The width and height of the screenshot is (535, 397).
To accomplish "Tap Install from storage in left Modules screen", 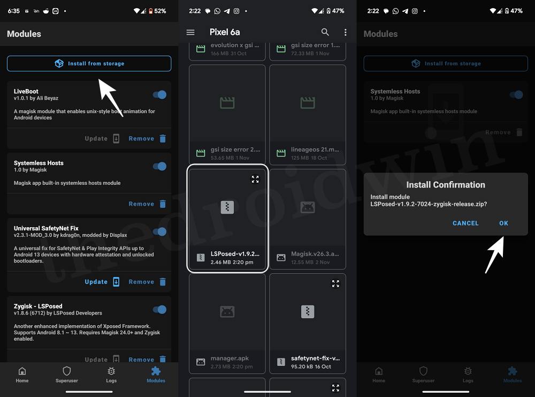I will coord(89,64).
